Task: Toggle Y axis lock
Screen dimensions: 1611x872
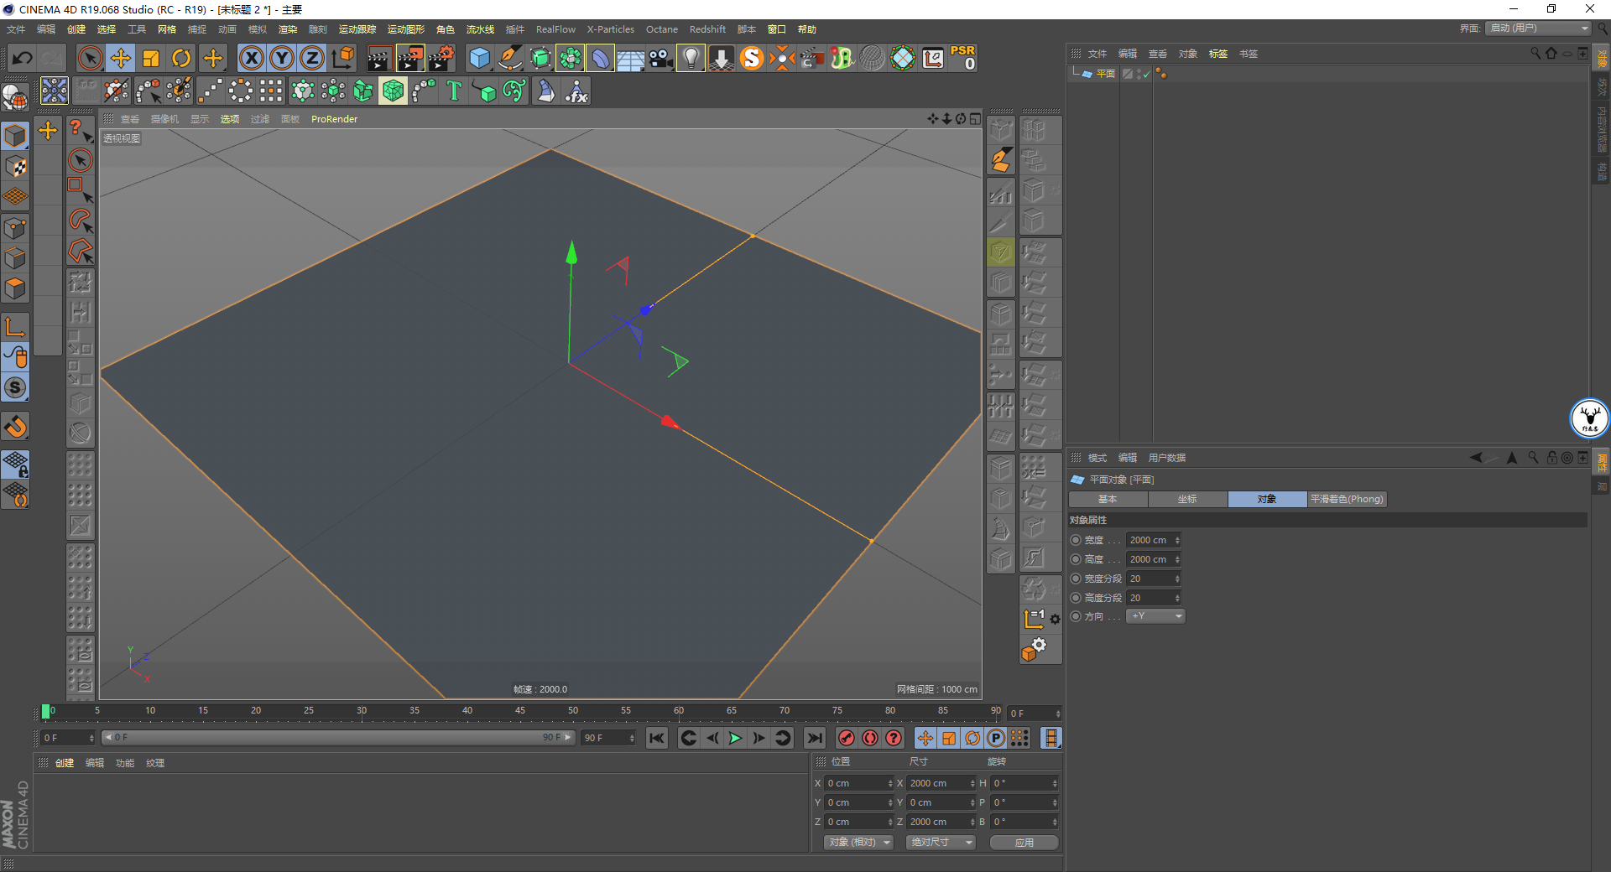Action: pos(282,58)
